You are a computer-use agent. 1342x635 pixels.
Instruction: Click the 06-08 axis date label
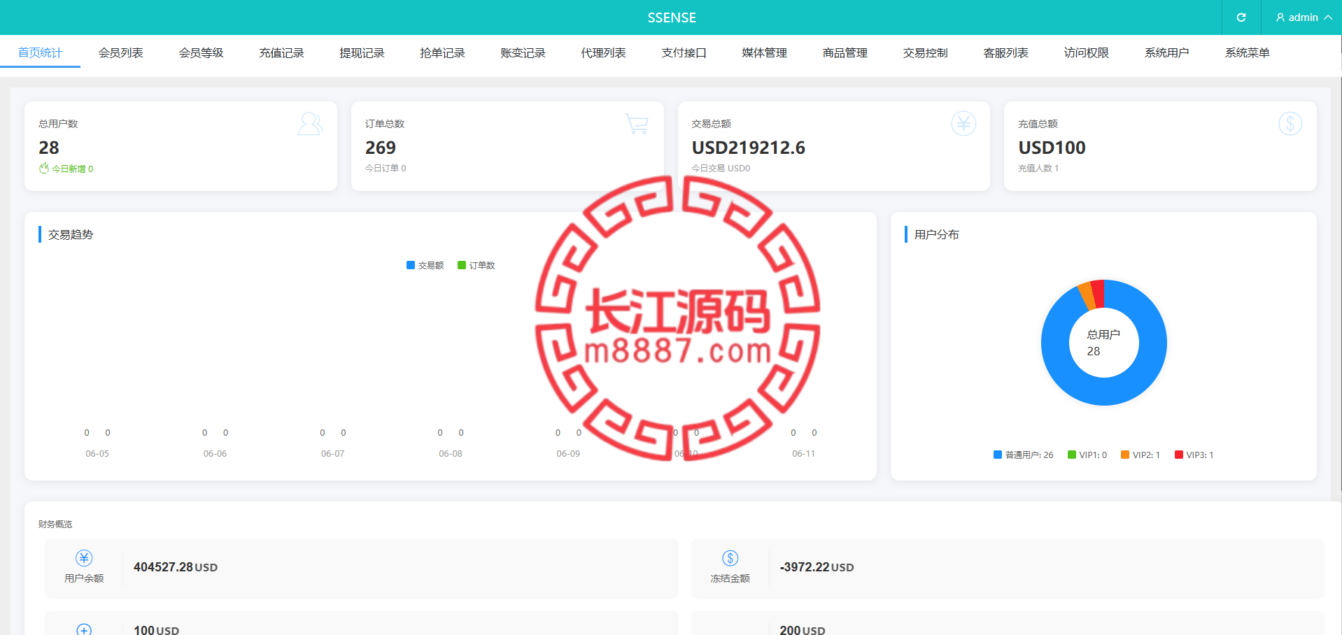[451, 454]
